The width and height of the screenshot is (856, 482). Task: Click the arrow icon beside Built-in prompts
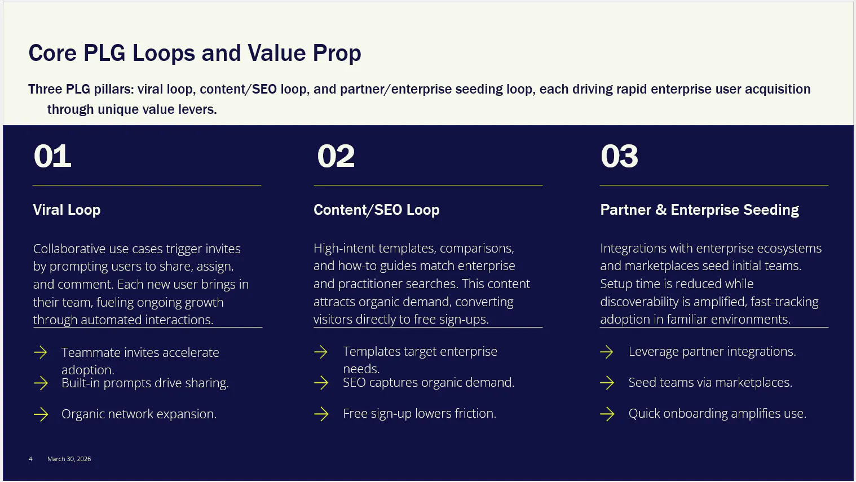pyautogui.click(x=41, y=383)
